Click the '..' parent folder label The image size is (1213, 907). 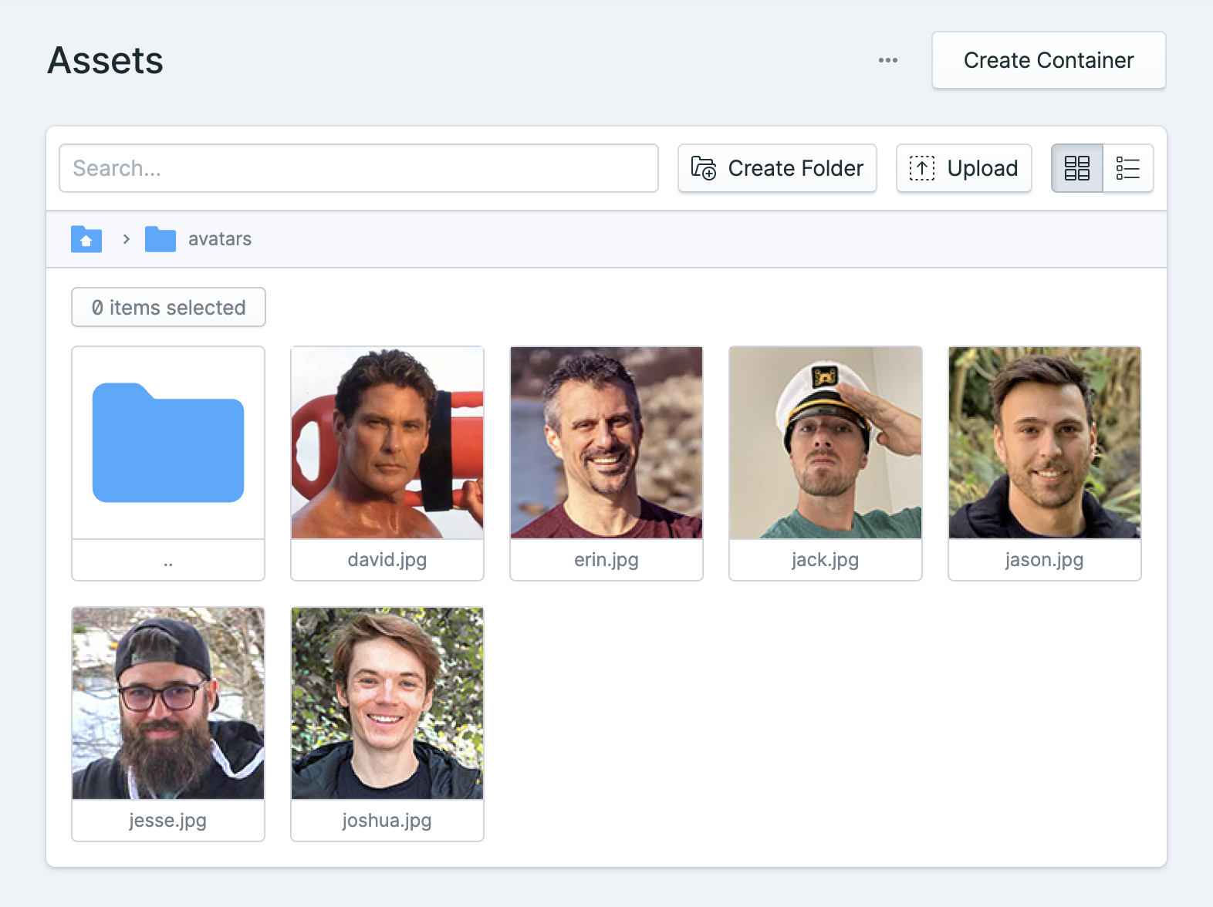tap(168, 565)
